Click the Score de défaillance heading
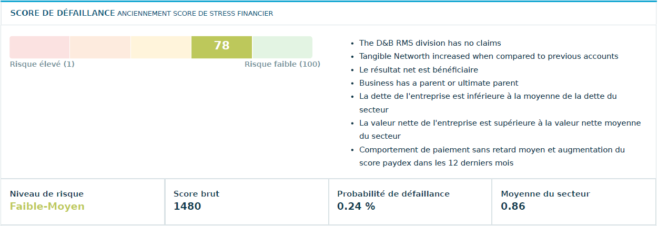Viewport: 658px width, 226px height. (62, 13)
